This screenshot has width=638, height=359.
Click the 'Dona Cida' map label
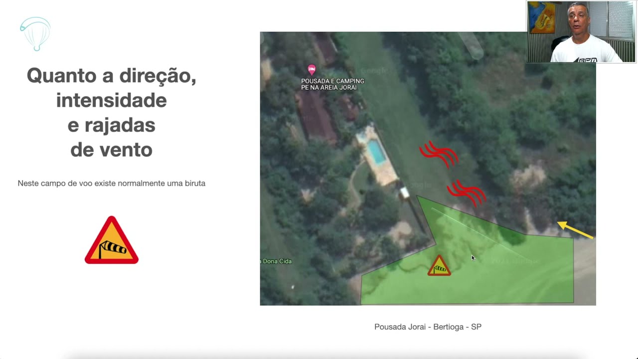276,261
